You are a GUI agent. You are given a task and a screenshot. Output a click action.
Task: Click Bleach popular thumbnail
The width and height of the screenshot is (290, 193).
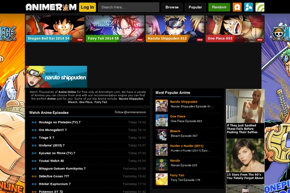[161, 135]
